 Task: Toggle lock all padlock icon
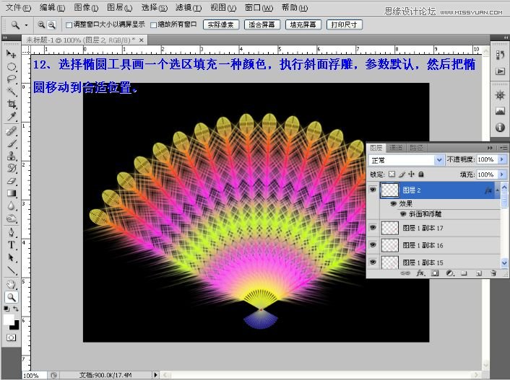[x=421, y=174]
